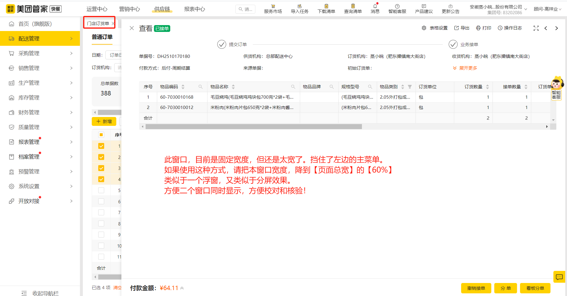Screen dimensions: 567x296
Task: Click the 撤销接单 cancel acceptance button
Action: 476,288
